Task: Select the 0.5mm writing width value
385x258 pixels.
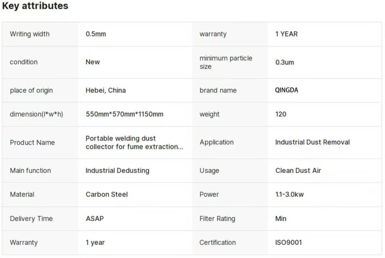Action: coord(96,34)
